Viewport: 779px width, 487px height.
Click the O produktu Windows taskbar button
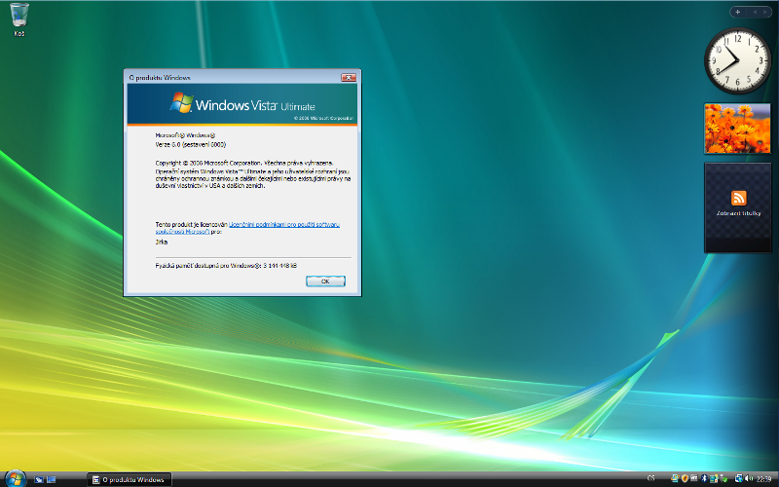click(130, 479)
